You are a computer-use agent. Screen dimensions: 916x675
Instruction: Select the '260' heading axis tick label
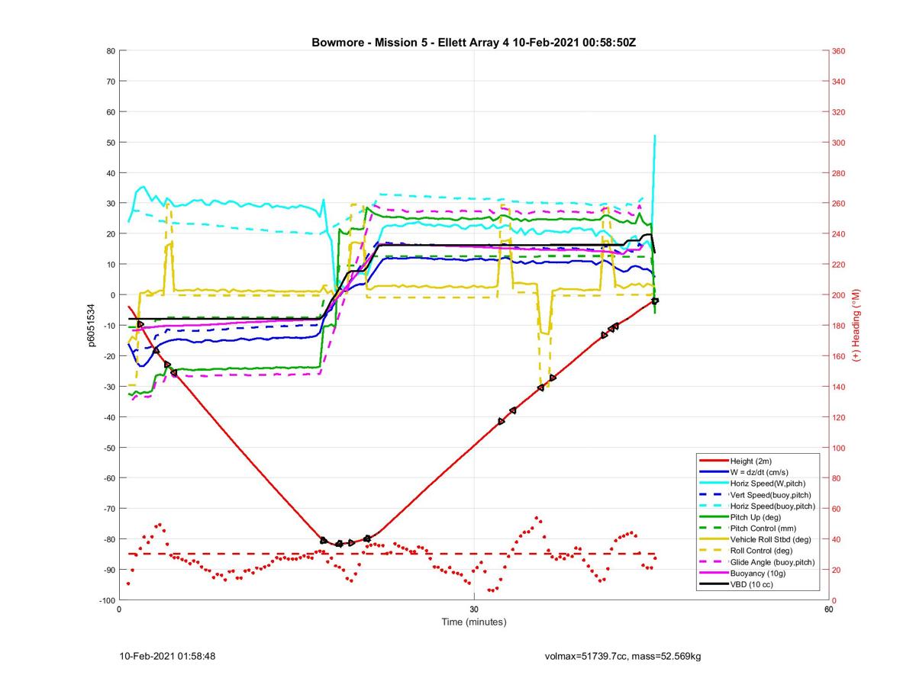[x=838, y=204]
